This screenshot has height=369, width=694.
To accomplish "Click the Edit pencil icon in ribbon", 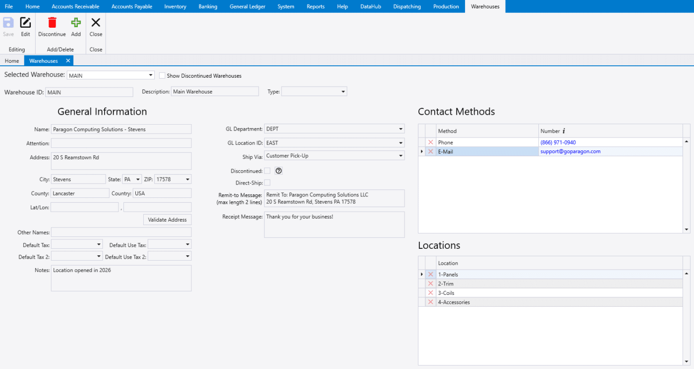I will (25, 23).
